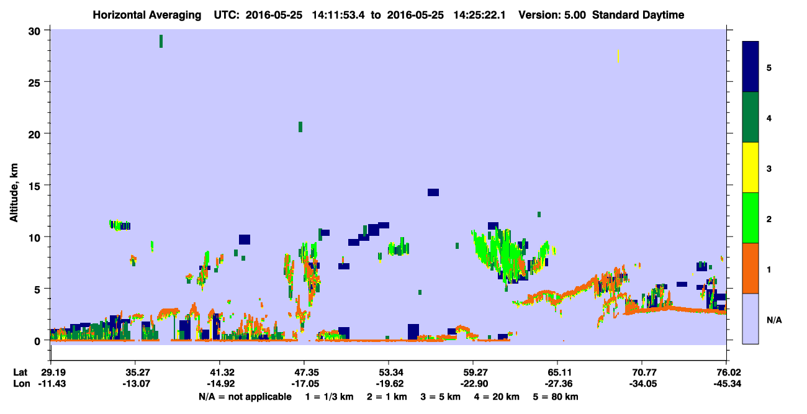
Task: Click the colorbar label '4'
Action: [769, 117]
